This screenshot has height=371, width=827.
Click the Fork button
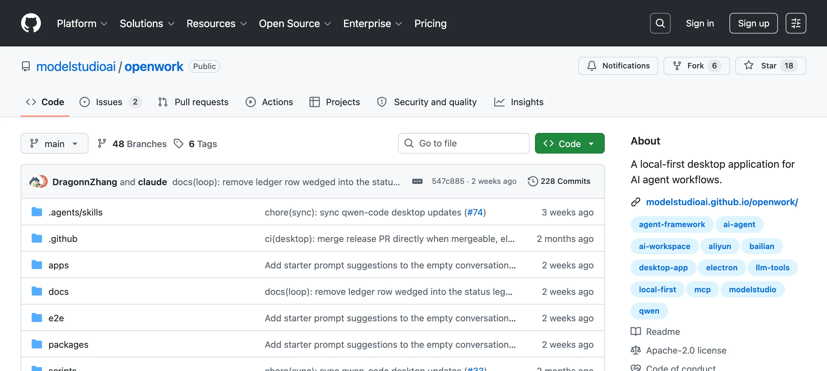pyautogui.click(x=696, y=66)
